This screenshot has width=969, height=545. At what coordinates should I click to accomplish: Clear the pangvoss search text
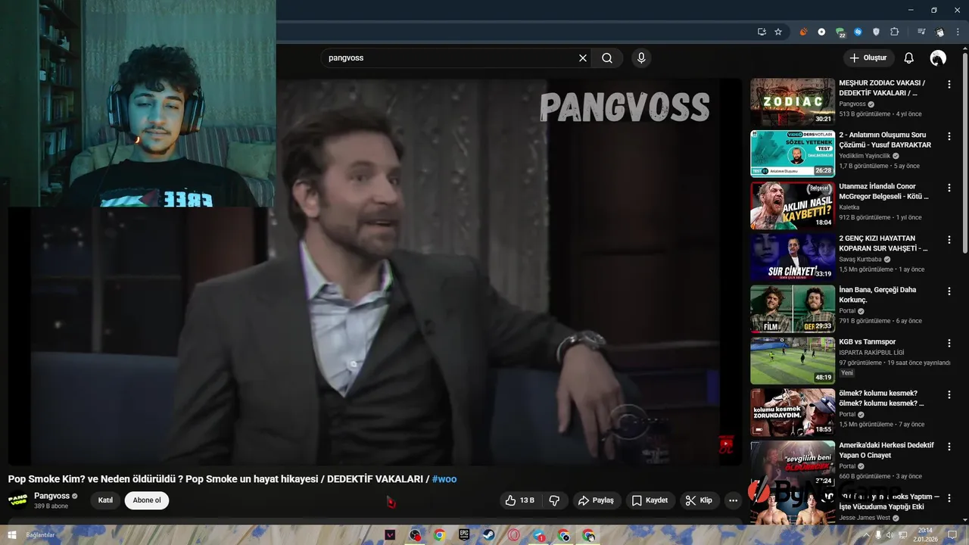point(583,58)
